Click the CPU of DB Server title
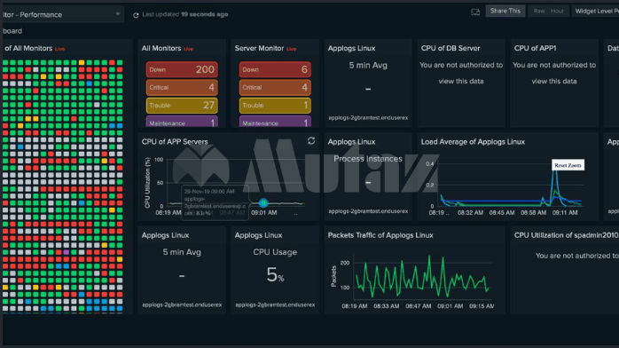Viewport: 619px width, 348px height. pyautogui.click(x=451, y=48)
